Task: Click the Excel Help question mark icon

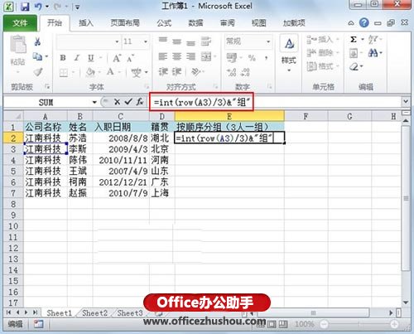Action: point(364,22)
